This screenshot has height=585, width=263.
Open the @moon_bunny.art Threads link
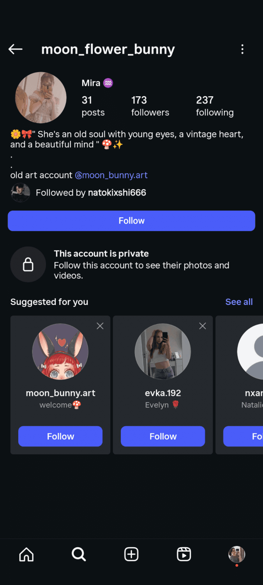coord(111,175)
